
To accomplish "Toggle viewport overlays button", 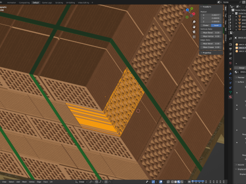I will tap(161, 182).
